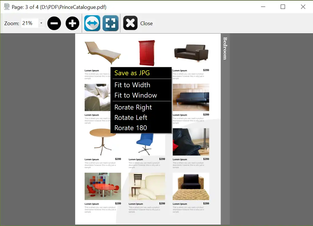Click the red conference table room image
The width and height of the screenshot is (313, 226).
pyautogui.click(x=103, y=186)
